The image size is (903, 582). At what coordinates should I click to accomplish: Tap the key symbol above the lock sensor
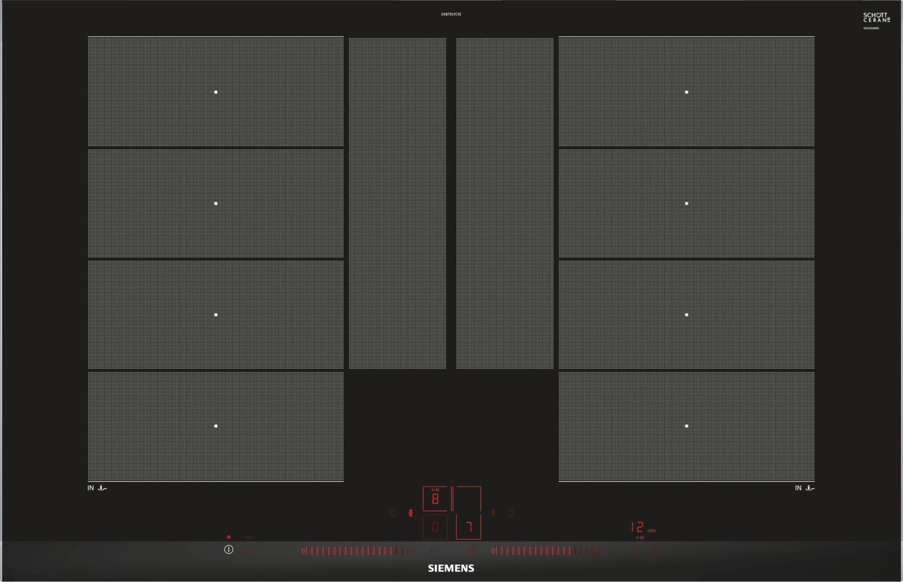point(248,537)
